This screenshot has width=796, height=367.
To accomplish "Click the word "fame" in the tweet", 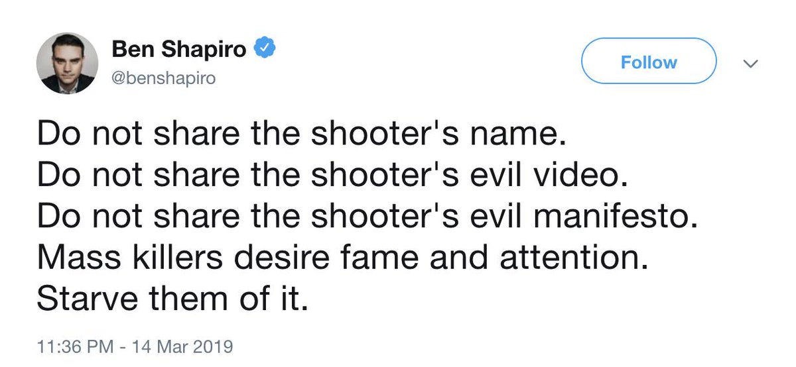I will point(389,257).
